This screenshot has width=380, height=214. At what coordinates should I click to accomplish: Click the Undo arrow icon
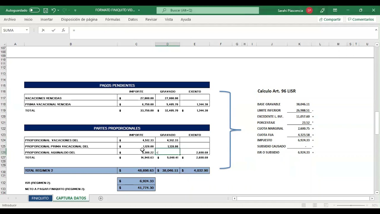[x=53, y=10]
